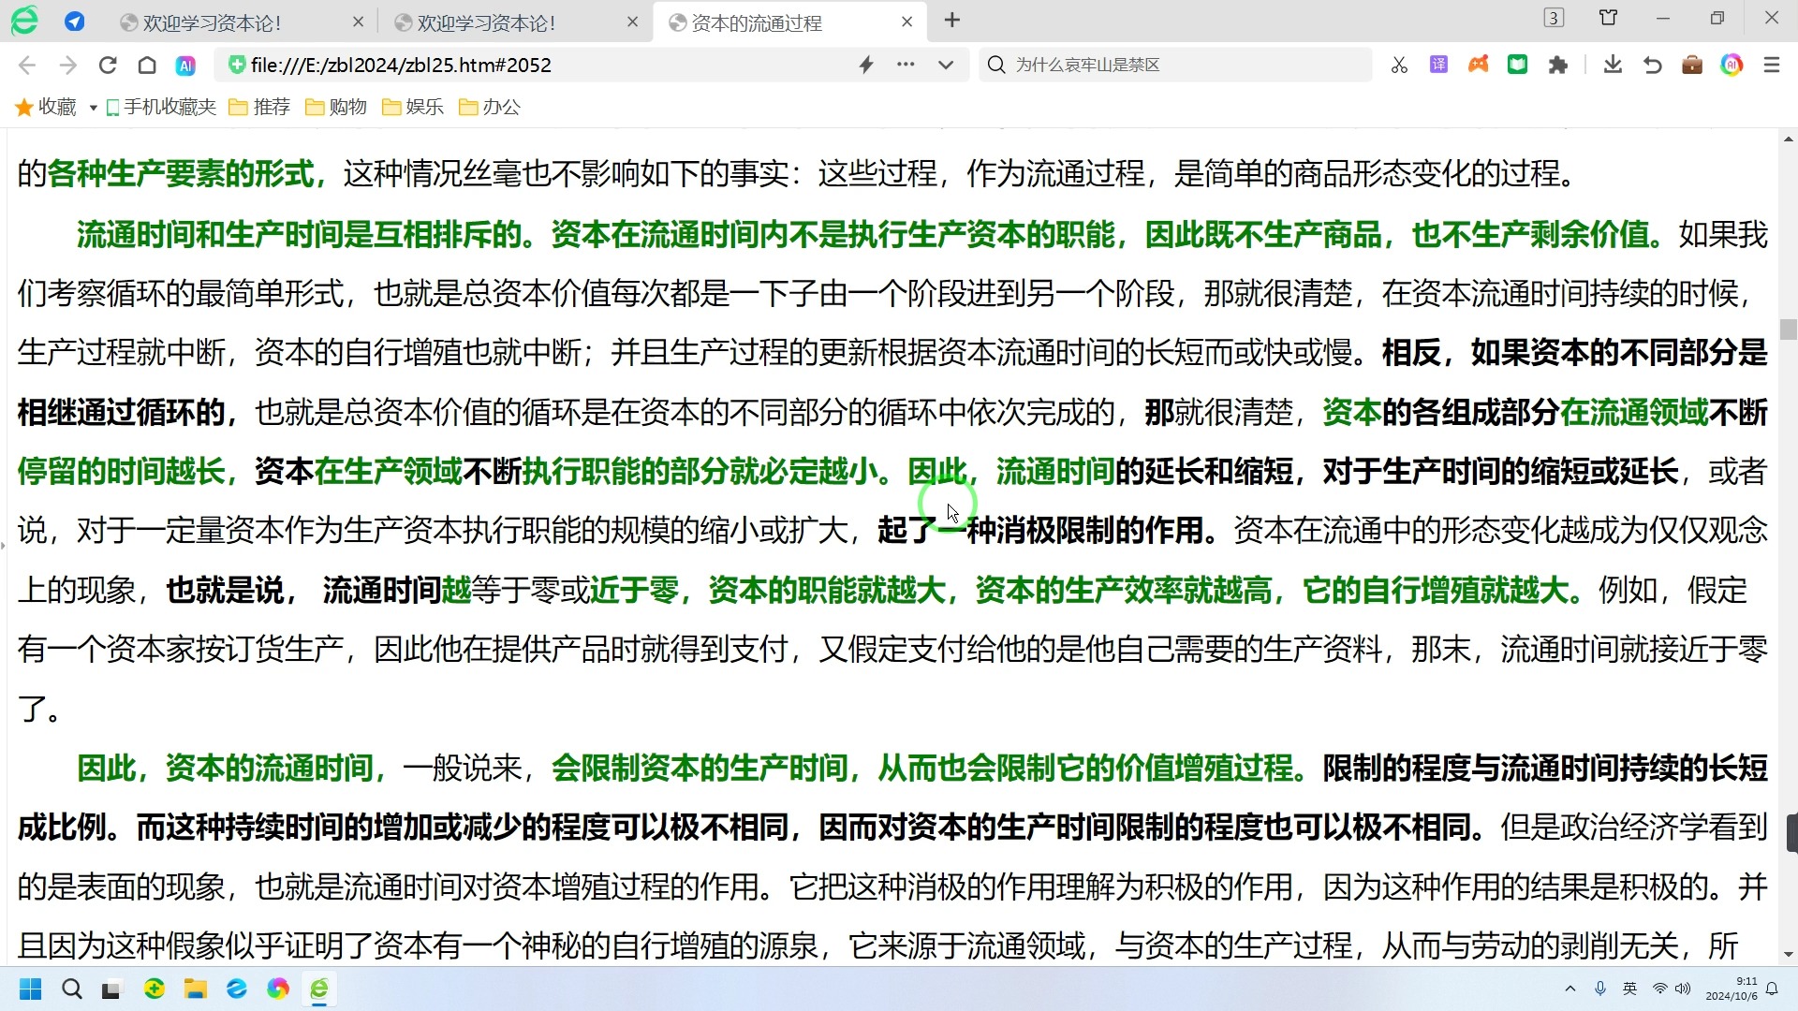Click the active 360 browser taskbar icon
The image size is (1798, 1011).
tap(319, 989)
